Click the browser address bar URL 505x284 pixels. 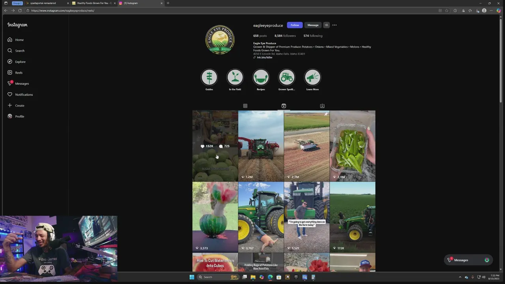click(x=63, y=11)
